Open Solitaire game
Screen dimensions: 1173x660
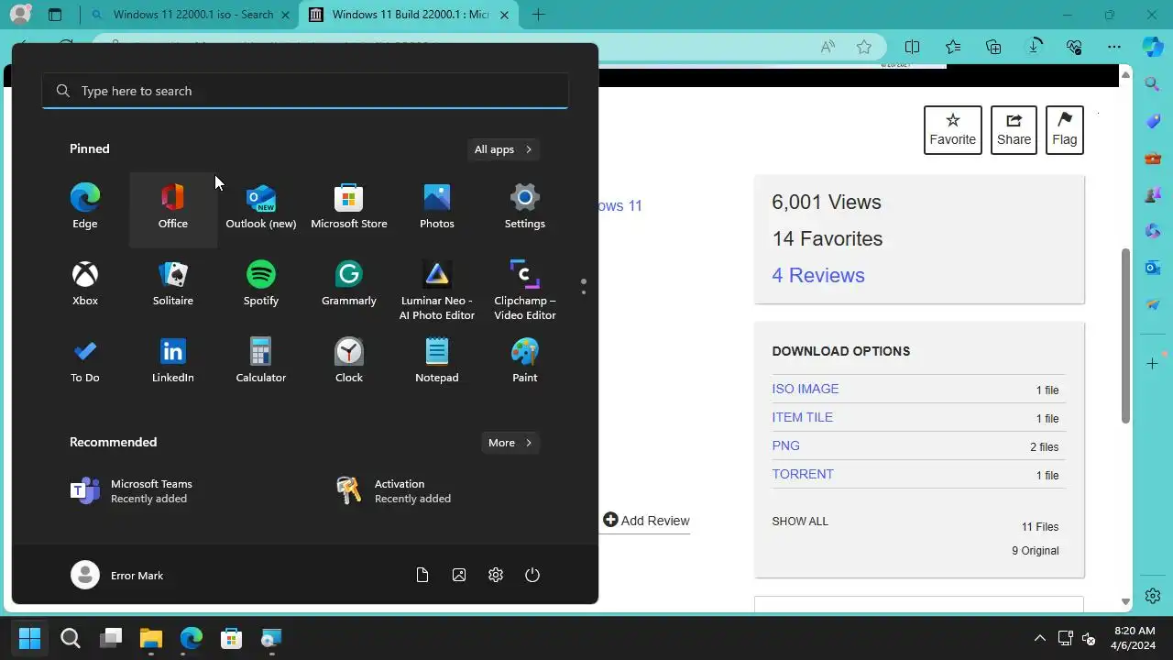[x=173, y=284]
